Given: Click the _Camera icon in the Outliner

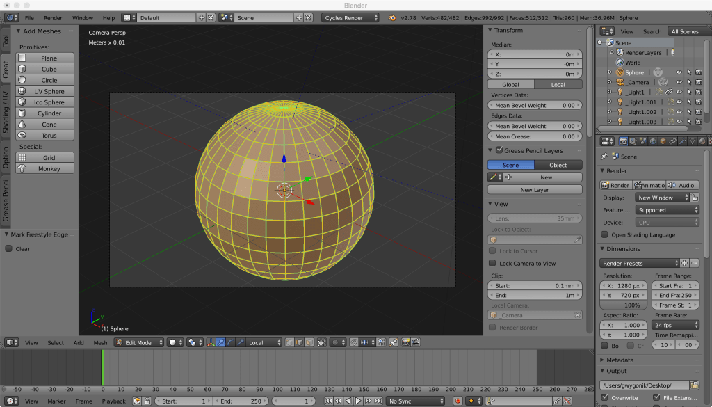Looking at the screenshot, I should (x=619, y=82).
